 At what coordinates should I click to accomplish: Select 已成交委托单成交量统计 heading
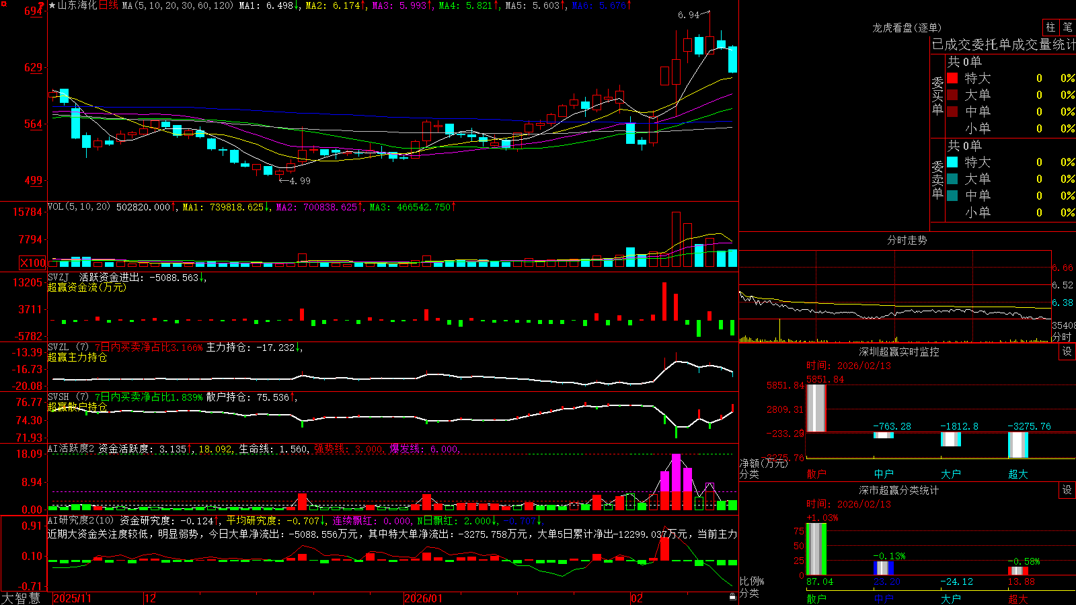[x=1003, y=45]
